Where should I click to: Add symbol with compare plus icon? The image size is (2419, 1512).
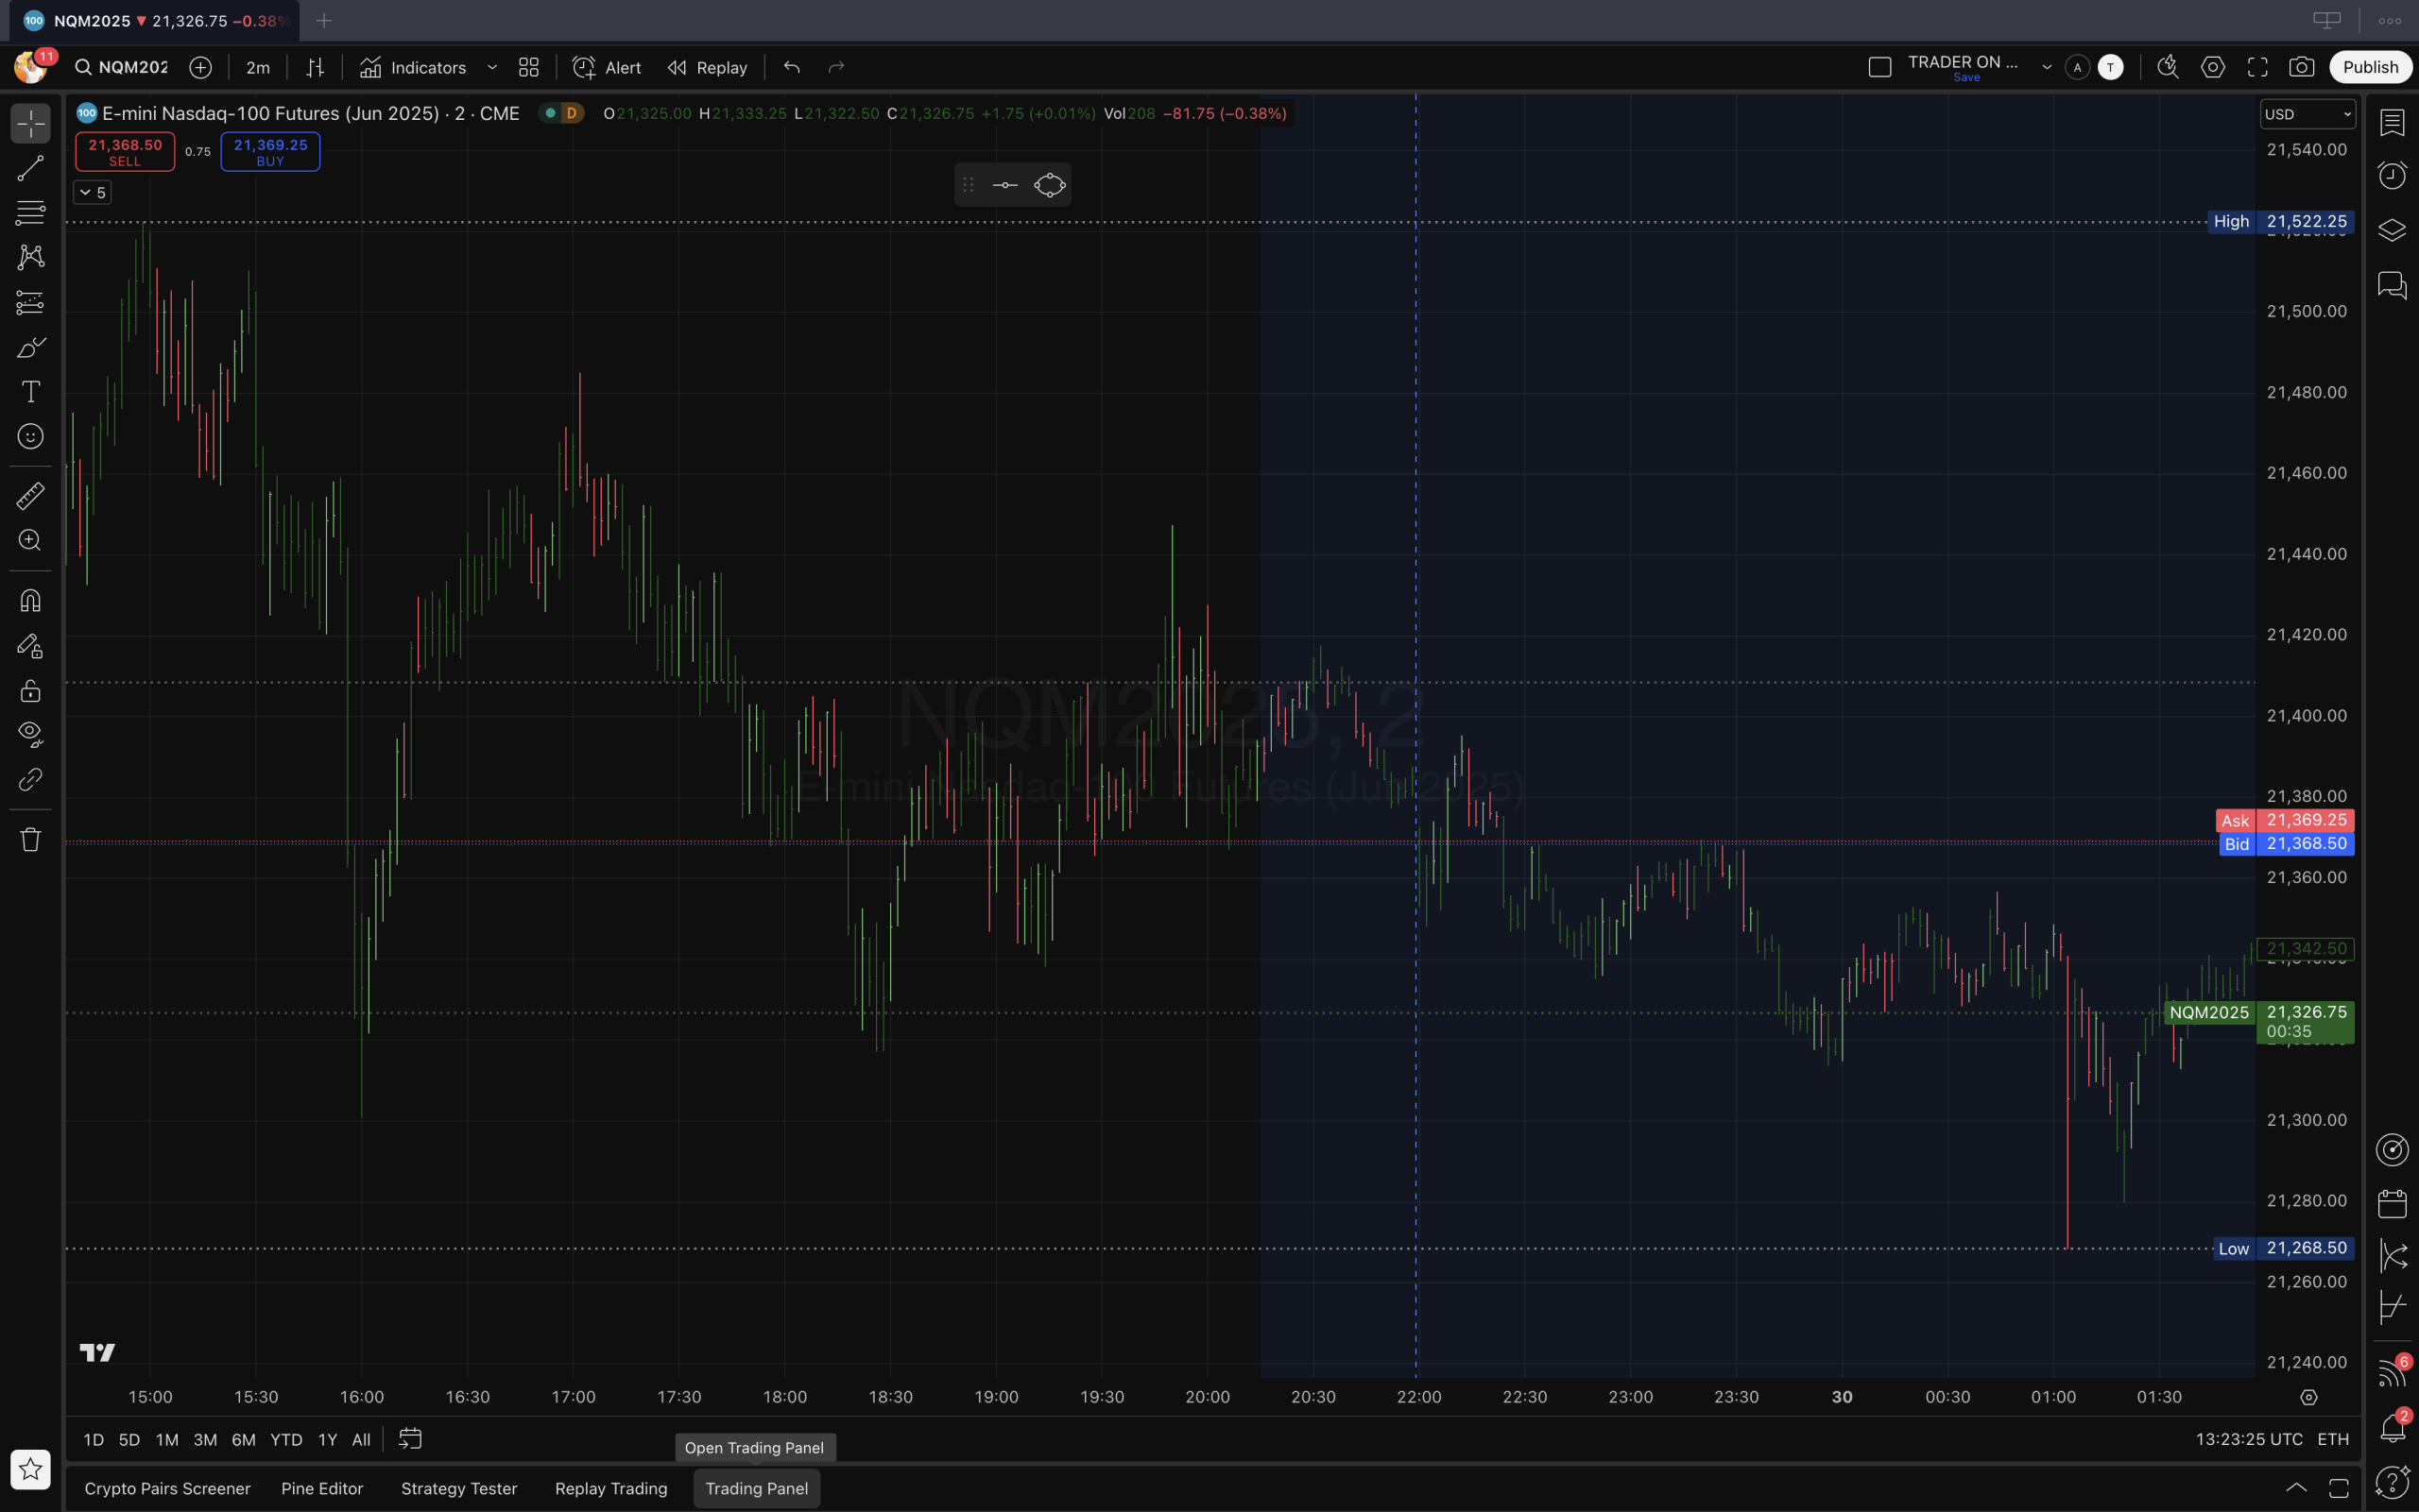pyautogui.click(x=200, y=67)
